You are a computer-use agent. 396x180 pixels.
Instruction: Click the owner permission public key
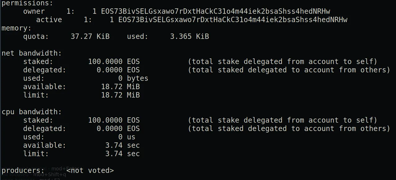click(x=216, y=11)
